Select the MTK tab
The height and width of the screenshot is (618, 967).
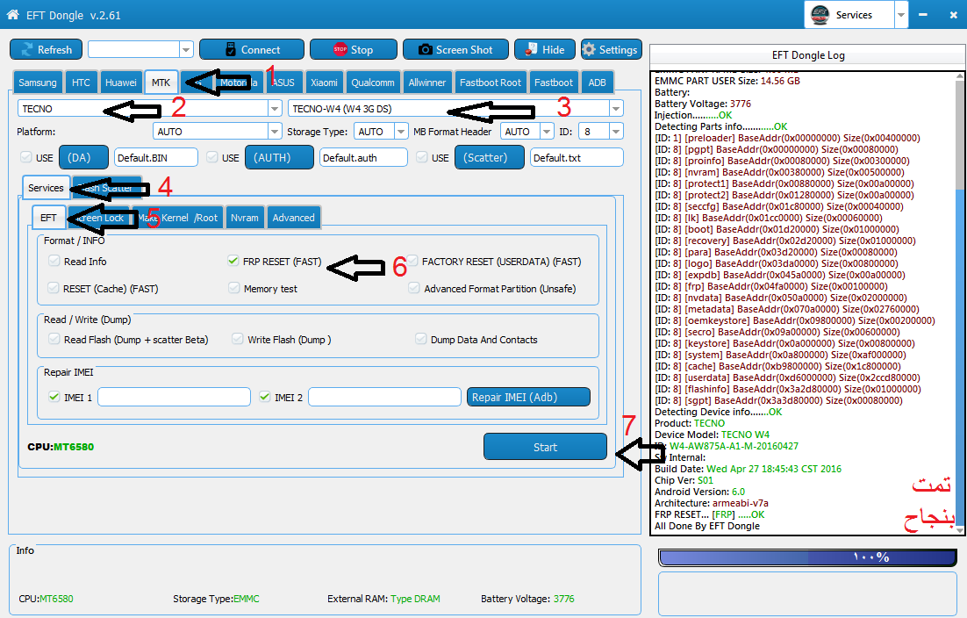(x=161, y=82)
